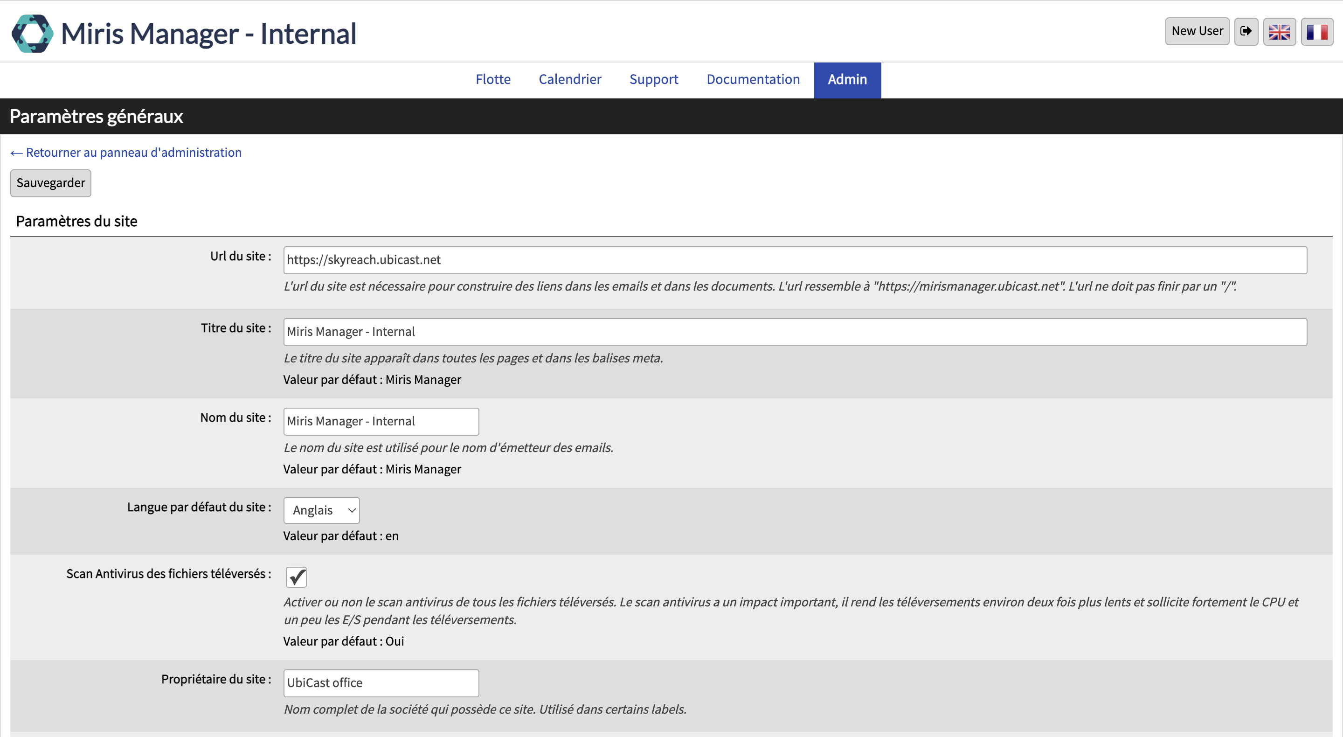Switch language with the UK flag
Viewport: 1343px width, 737px height.
(1280, 31)
